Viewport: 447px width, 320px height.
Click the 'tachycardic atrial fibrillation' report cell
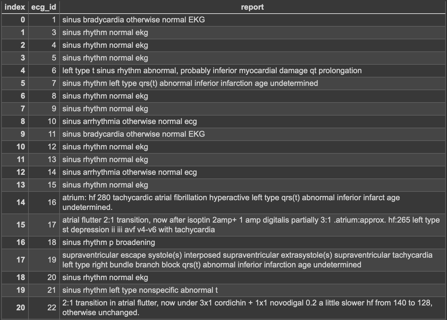pyautogui.click(x=231, y=202)
